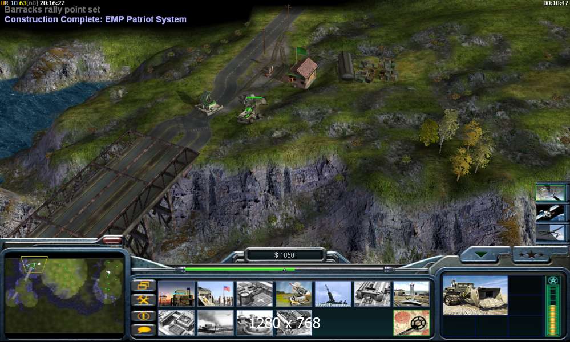
Task: Select the grayed War Factory build icon
Action: [x=372, y=294]
